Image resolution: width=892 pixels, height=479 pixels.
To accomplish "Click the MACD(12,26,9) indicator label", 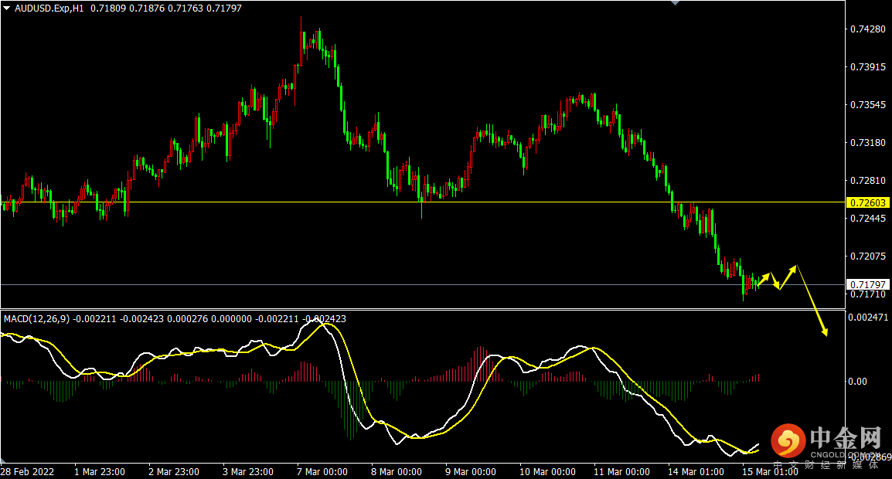I will tap(37, 319).
